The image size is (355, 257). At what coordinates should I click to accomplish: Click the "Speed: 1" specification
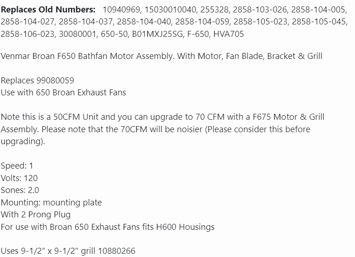click(17, 166)
